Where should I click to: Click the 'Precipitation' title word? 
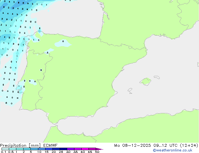coord(13,146)
